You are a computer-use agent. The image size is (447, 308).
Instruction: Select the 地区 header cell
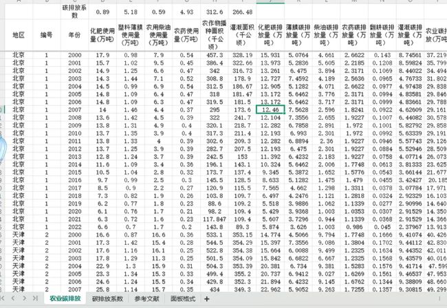19,35
